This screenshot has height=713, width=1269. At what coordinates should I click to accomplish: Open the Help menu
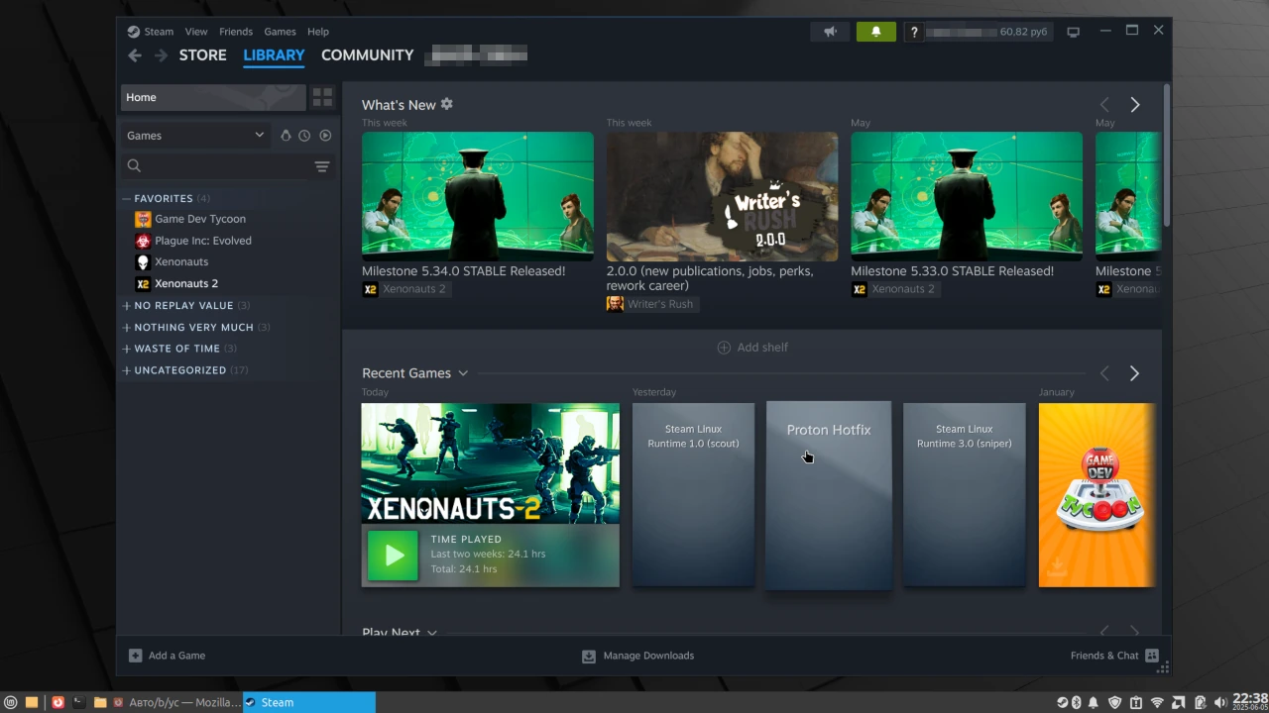318,32
